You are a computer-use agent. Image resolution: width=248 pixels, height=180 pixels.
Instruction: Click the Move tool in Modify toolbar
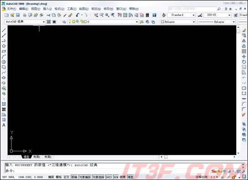[x=244, y=56]
